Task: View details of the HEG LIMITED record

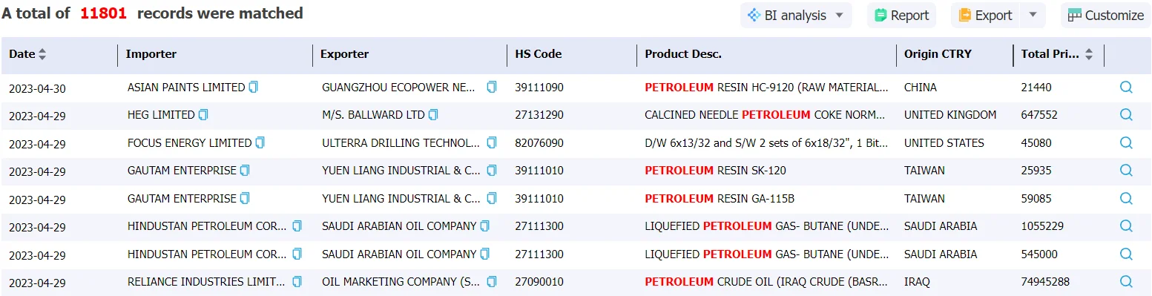Action: click(1126, 115)
